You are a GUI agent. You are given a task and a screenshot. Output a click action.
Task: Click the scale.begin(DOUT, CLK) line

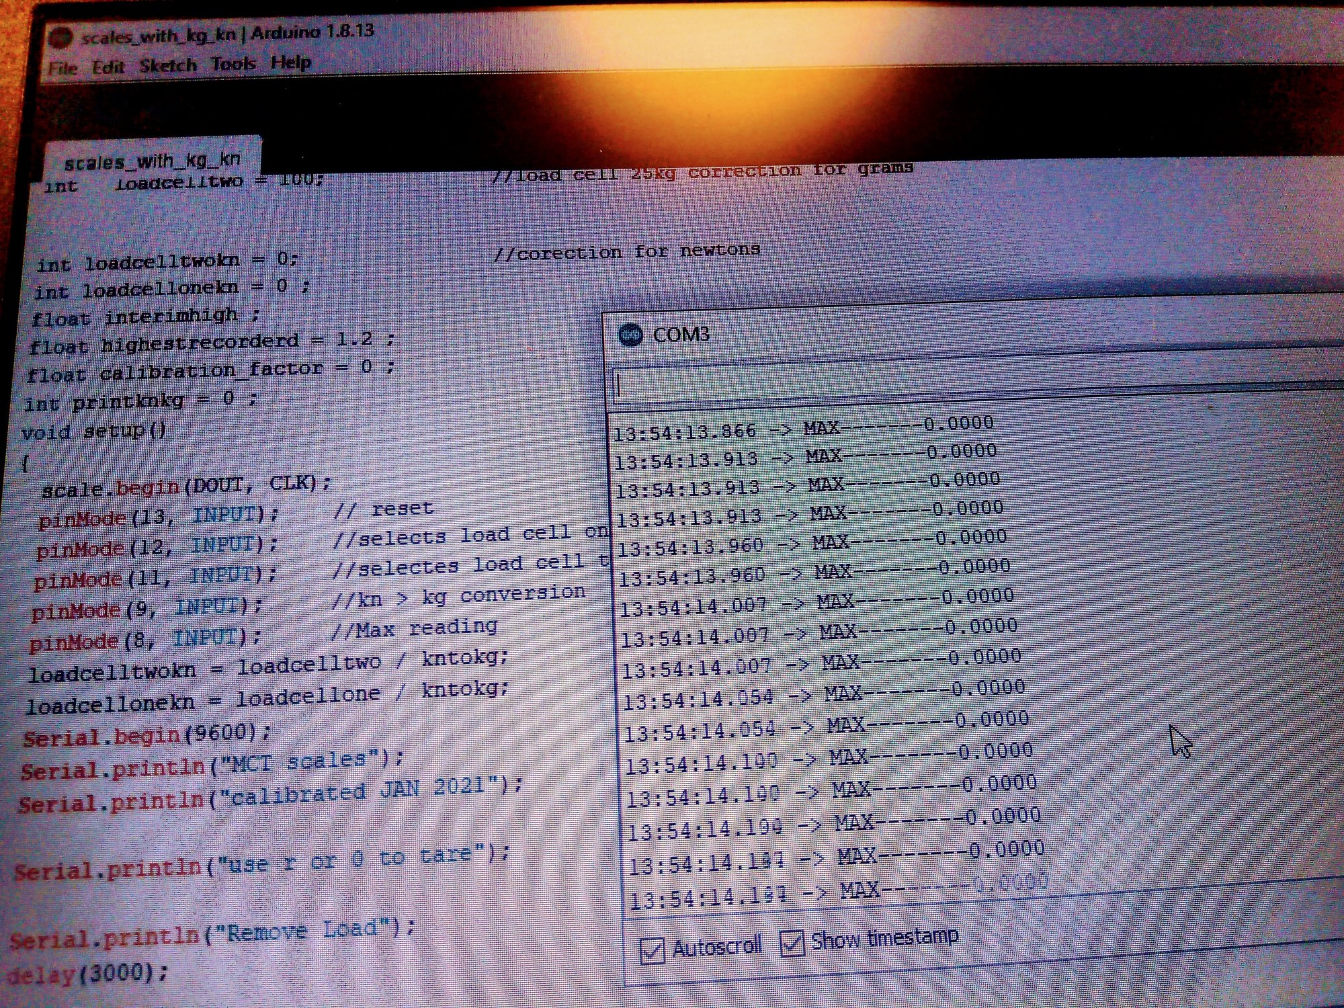(186, 486)
